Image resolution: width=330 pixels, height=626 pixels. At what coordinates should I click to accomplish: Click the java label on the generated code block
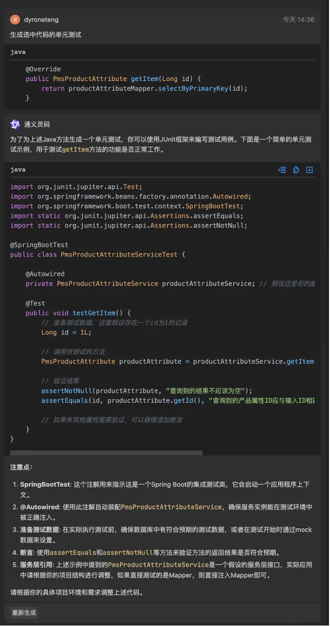click(x=18, y=170)
